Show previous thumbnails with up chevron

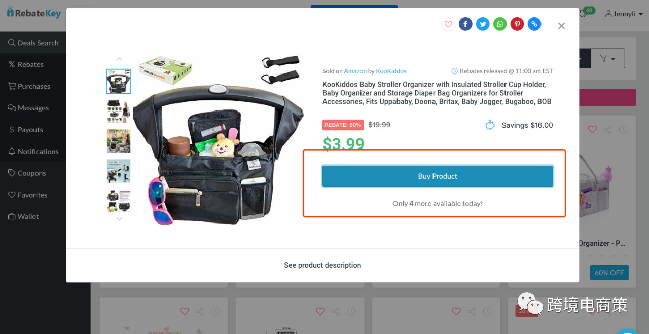pos(119,59)
